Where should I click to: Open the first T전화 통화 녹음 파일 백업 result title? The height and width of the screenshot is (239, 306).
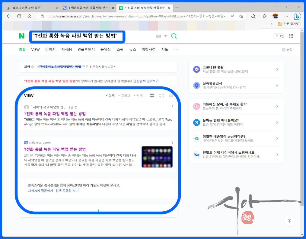tap(55, 114)
